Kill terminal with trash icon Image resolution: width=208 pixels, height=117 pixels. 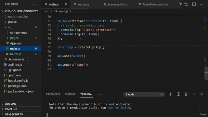pos(186,94)
